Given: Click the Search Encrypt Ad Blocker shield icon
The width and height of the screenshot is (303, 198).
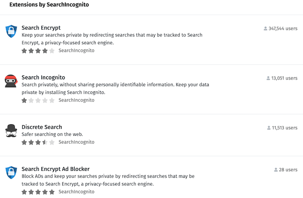Looking at the screenshot, I should click(11, 172).
